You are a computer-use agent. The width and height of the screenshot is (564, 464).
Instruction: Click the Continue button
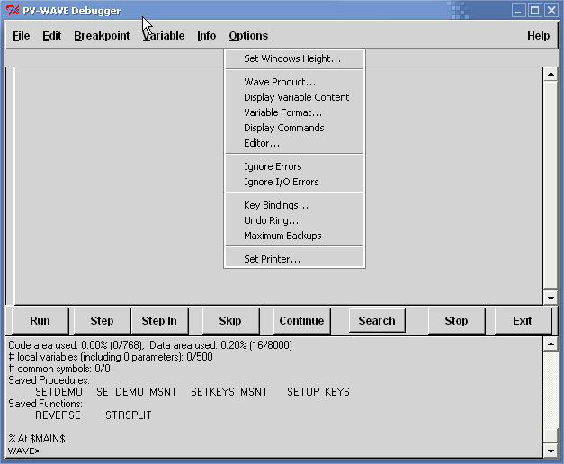tap(301, 320)
